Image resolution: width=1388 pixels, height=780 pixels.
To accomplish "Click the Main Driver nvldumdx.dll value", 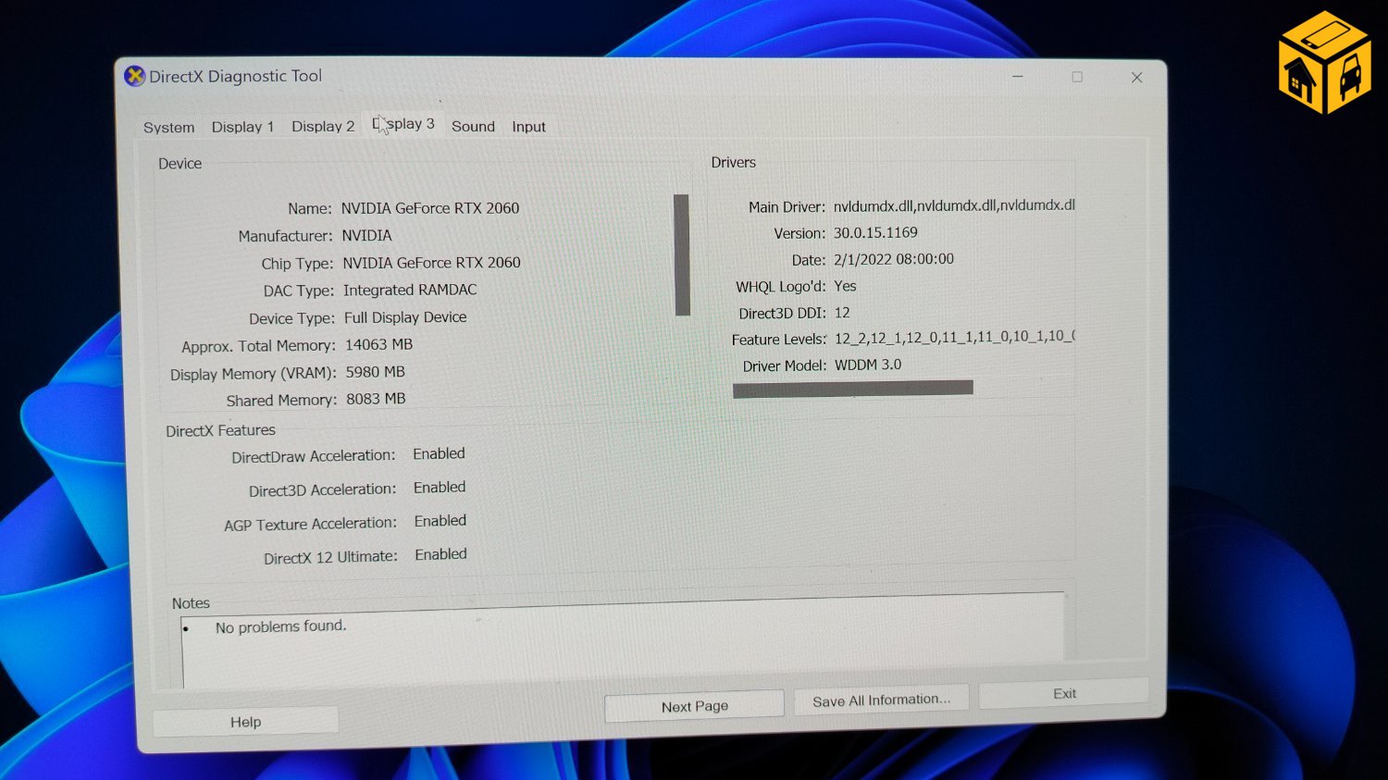I will pyautogui.click(x=953, y=204).
